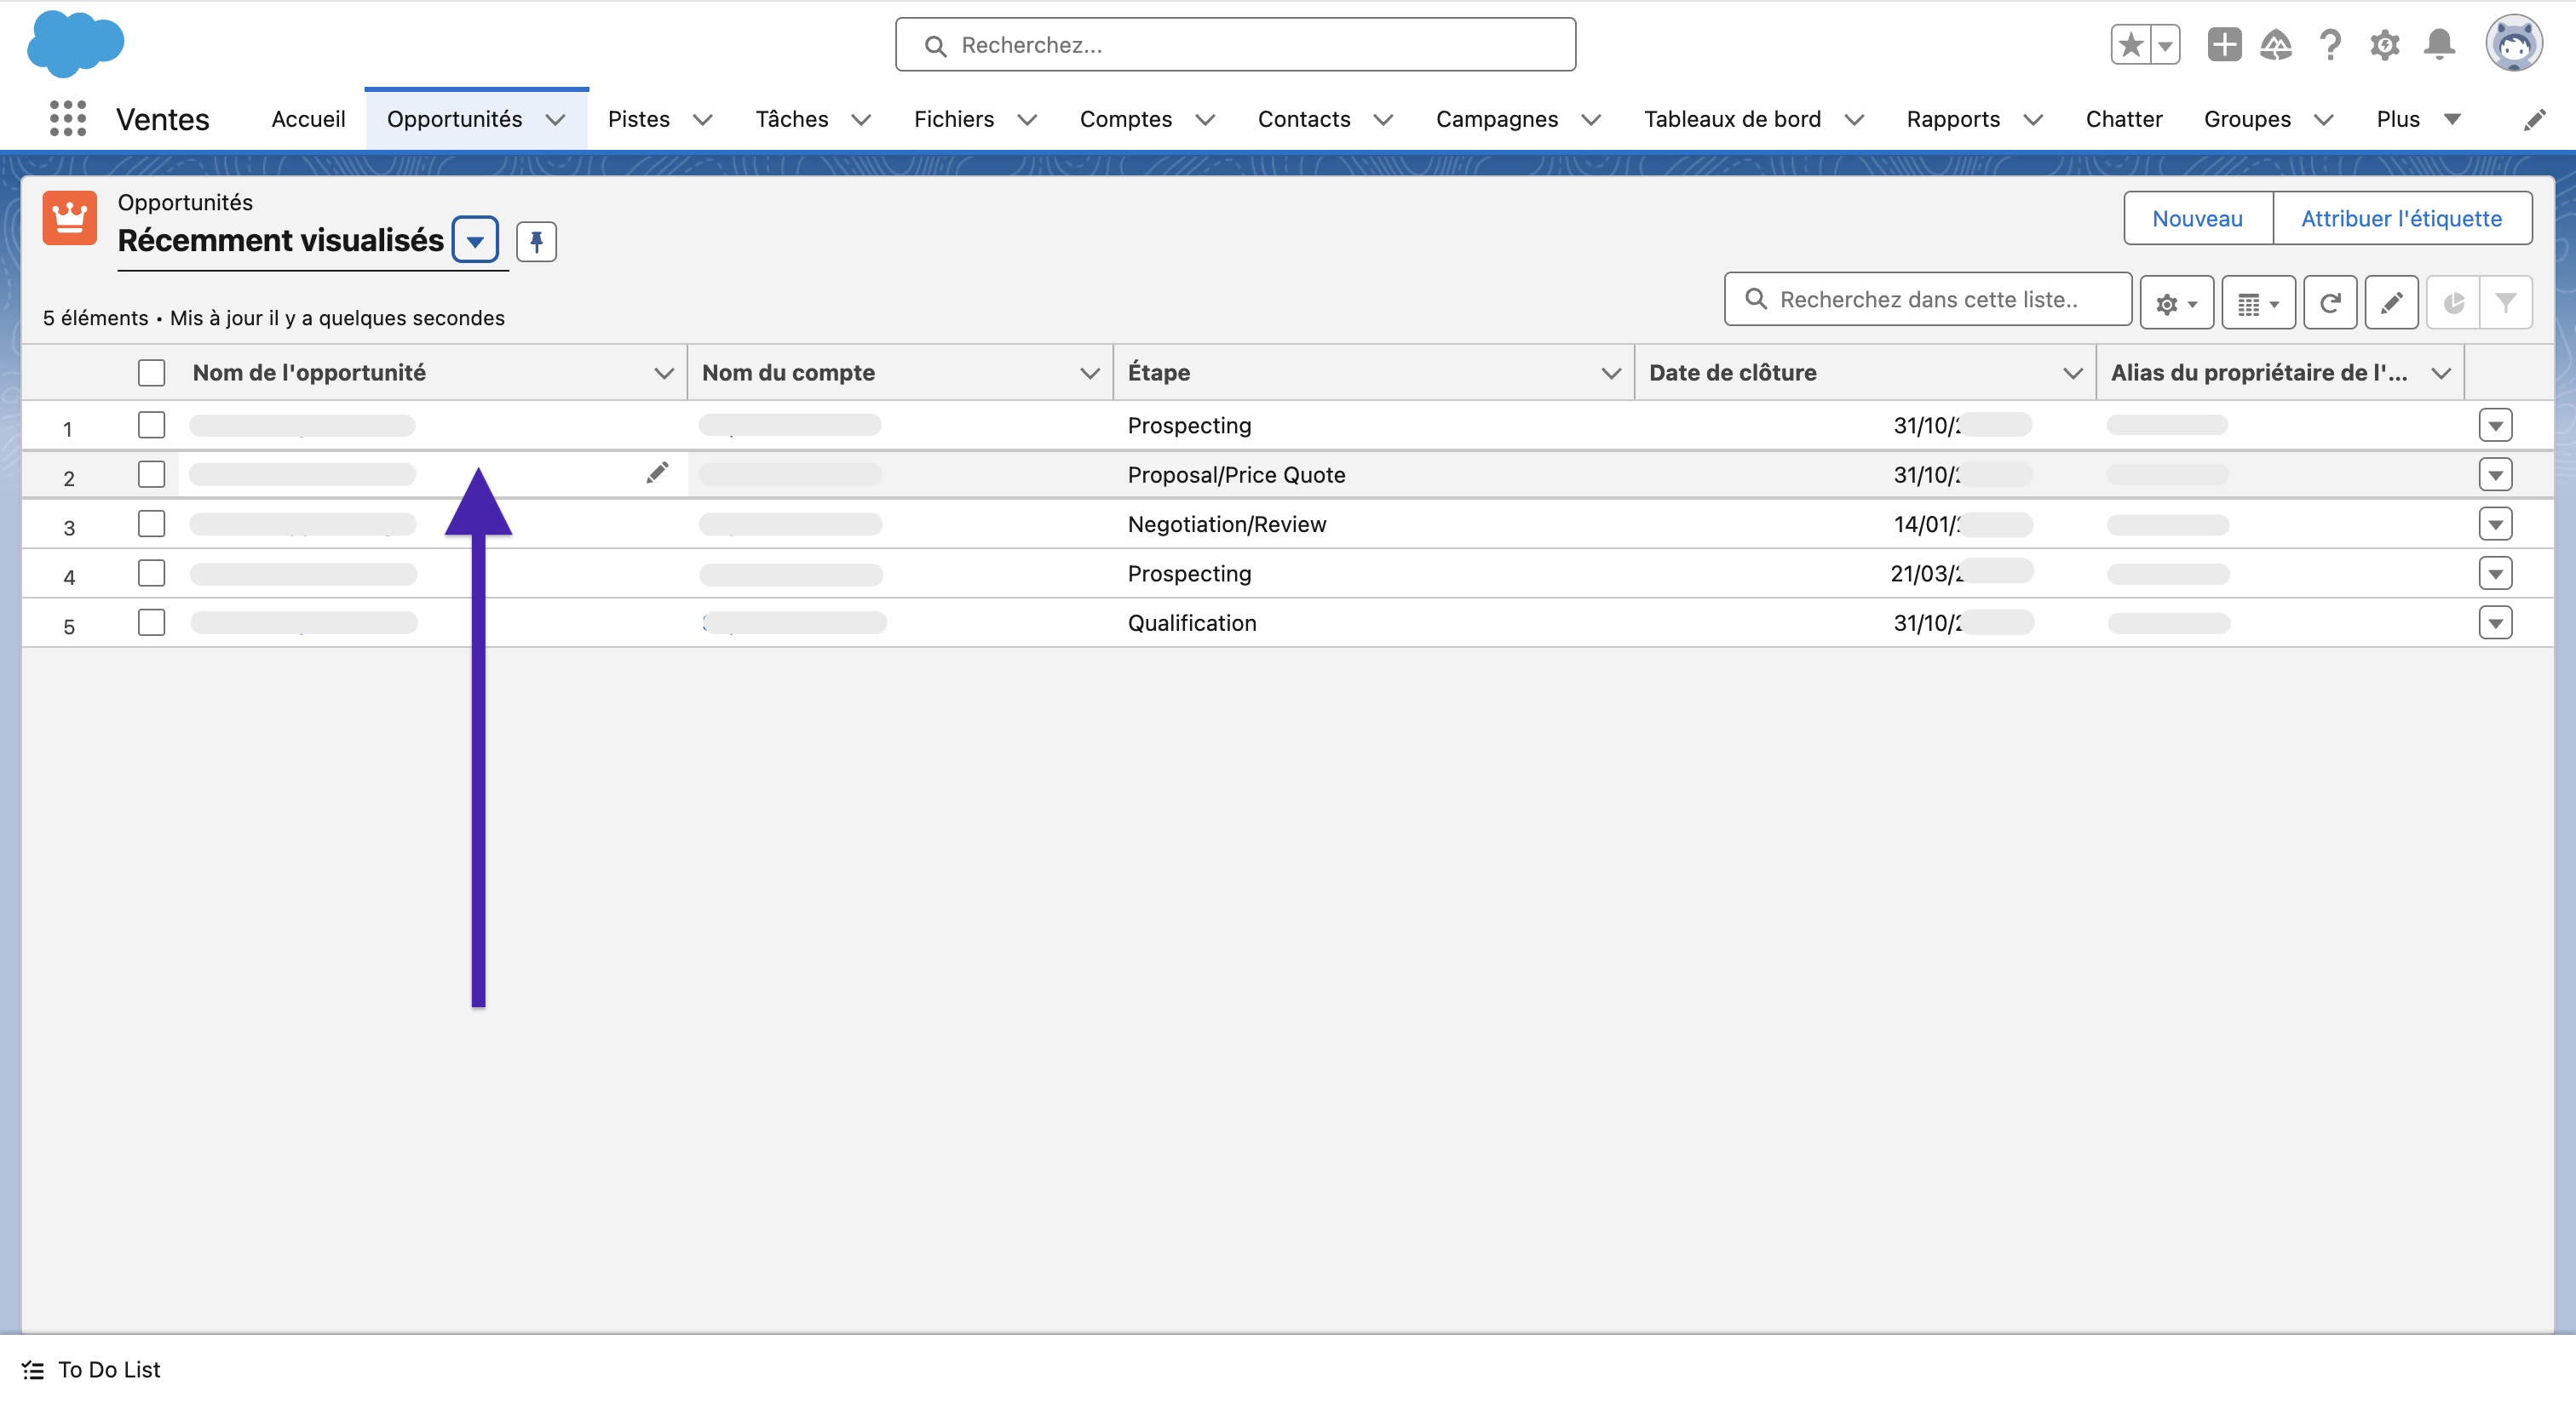Check the row 1 Prospecting checkbox
This screenshot has height=1403, width=2576.
tap(151, 425)
